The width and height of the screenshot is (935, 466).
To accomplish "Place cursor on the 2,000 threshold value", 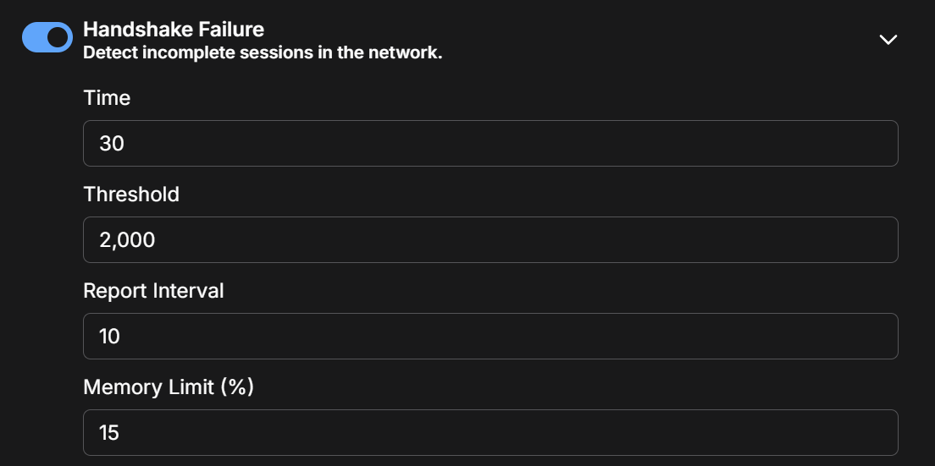I will click(127, 240).
